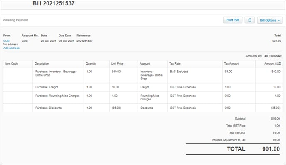Click the reference number 2021251537
The height and width of the screenshot is (165, 286).
point(84,41)
